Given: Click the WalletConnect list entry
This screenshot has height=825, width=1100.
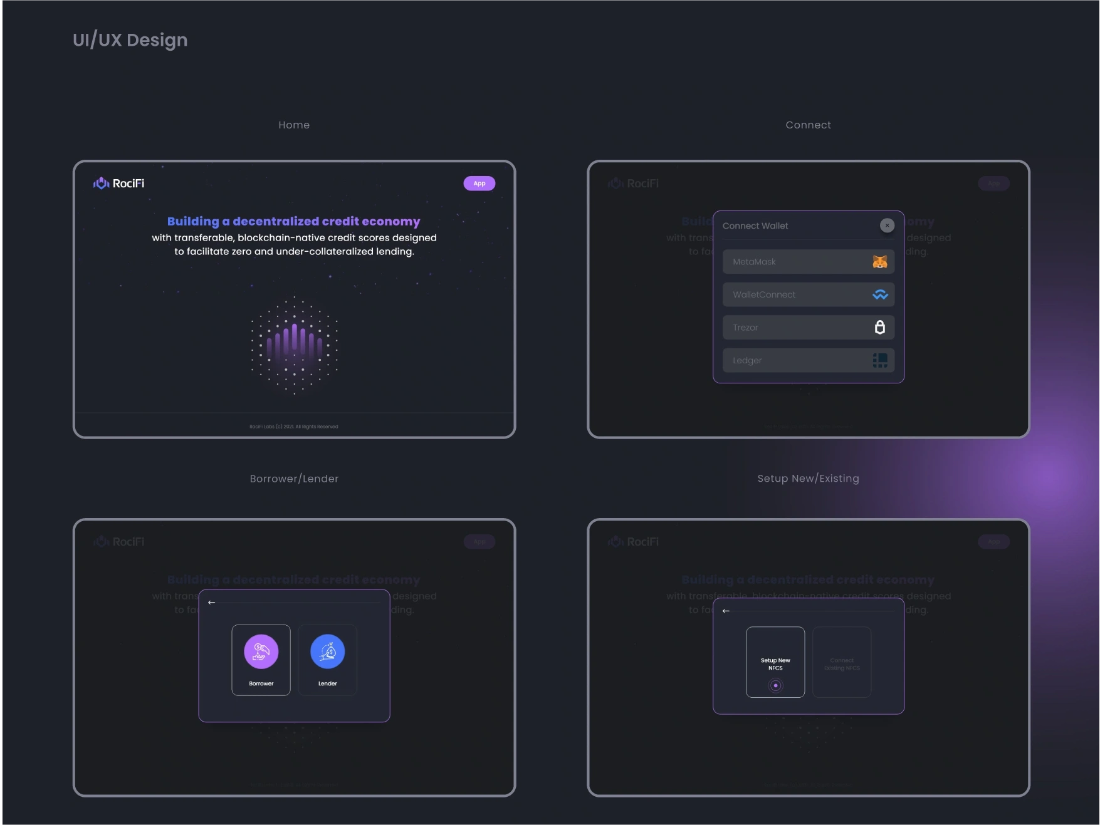Looking at the screenshot, I should pos(808,294).
